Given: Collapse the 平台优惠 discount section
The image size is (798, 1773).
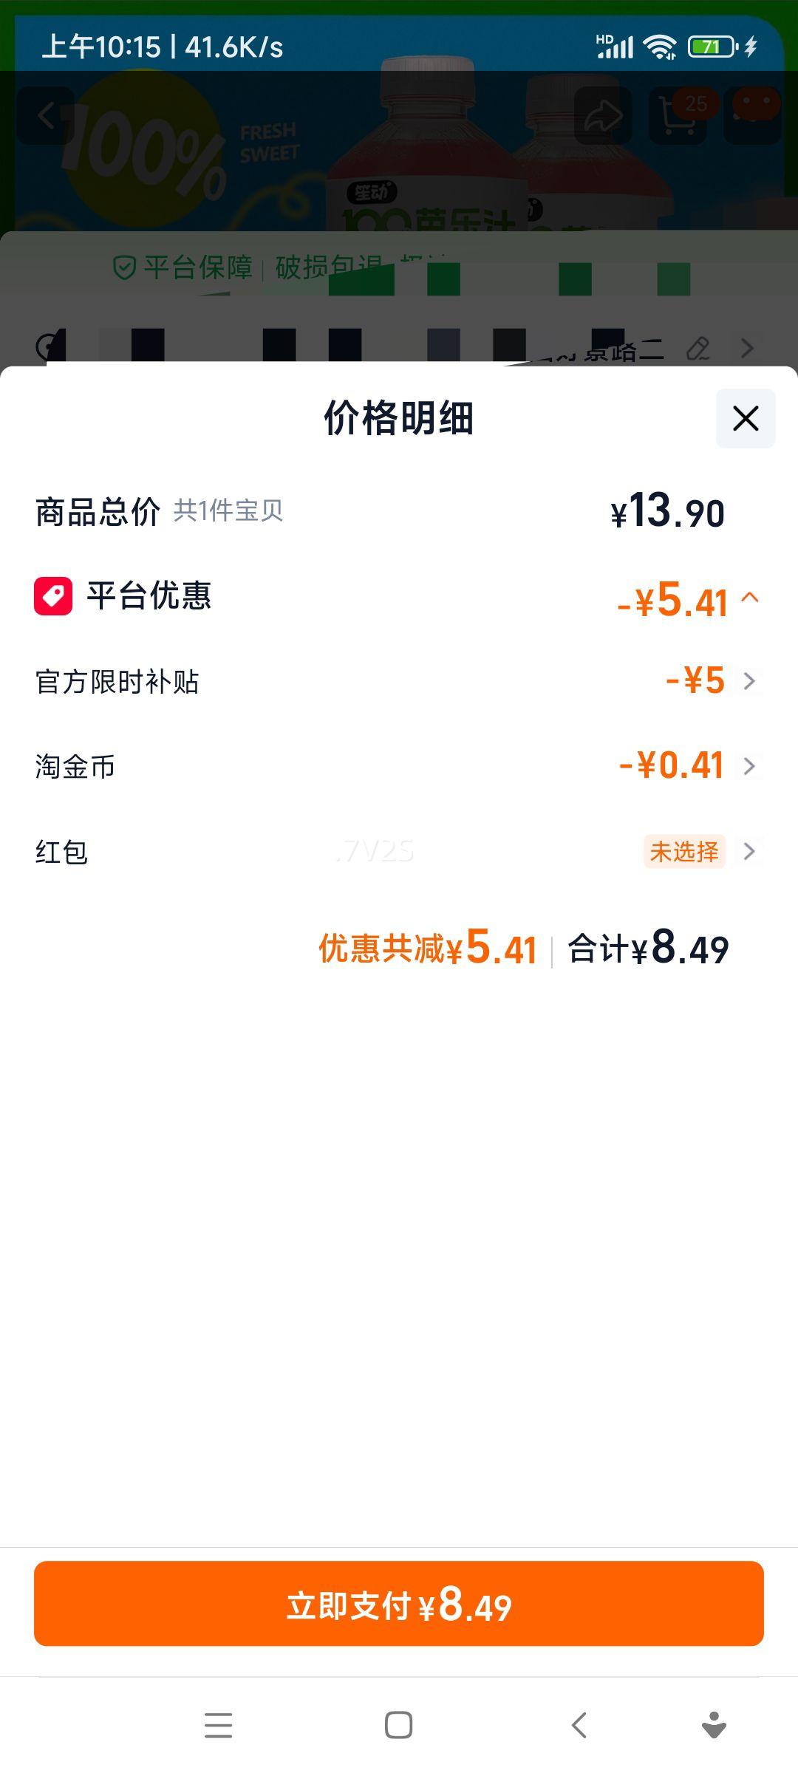Looking at the screenshot, I should [749, 597].
